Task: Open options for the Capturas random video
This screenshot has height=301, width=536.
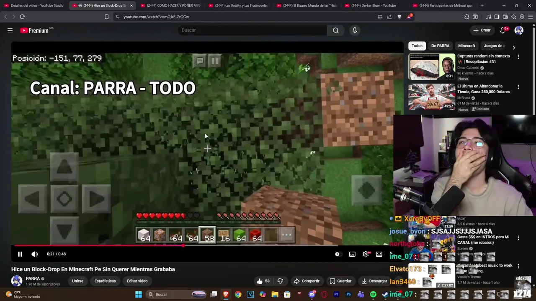Action: pyautogui.click(x=518, y=57)
